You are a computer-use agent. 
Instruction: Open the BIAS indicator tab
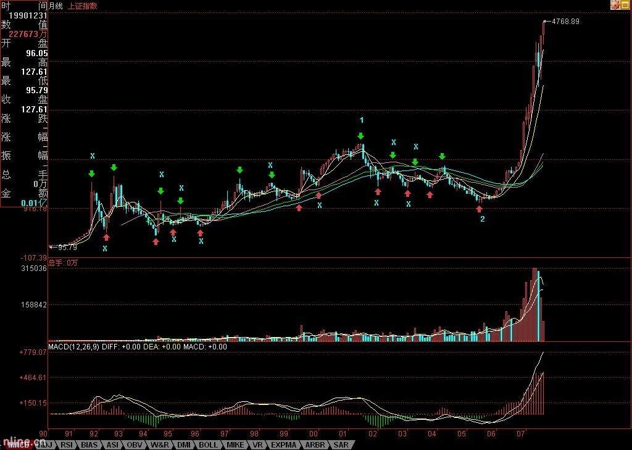point(89,445)
